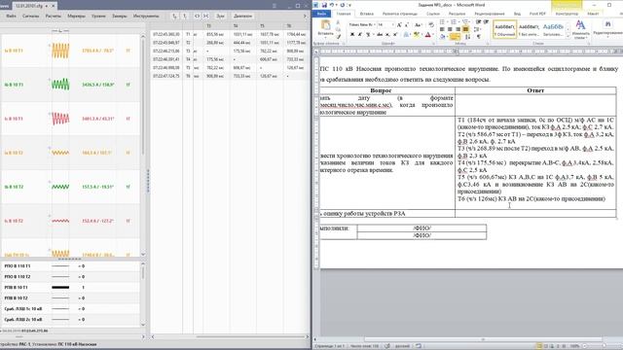Increase font size with Grow Font icon
Image resolution: width=623 pixels, height=350 pixels.
point(399,24)
